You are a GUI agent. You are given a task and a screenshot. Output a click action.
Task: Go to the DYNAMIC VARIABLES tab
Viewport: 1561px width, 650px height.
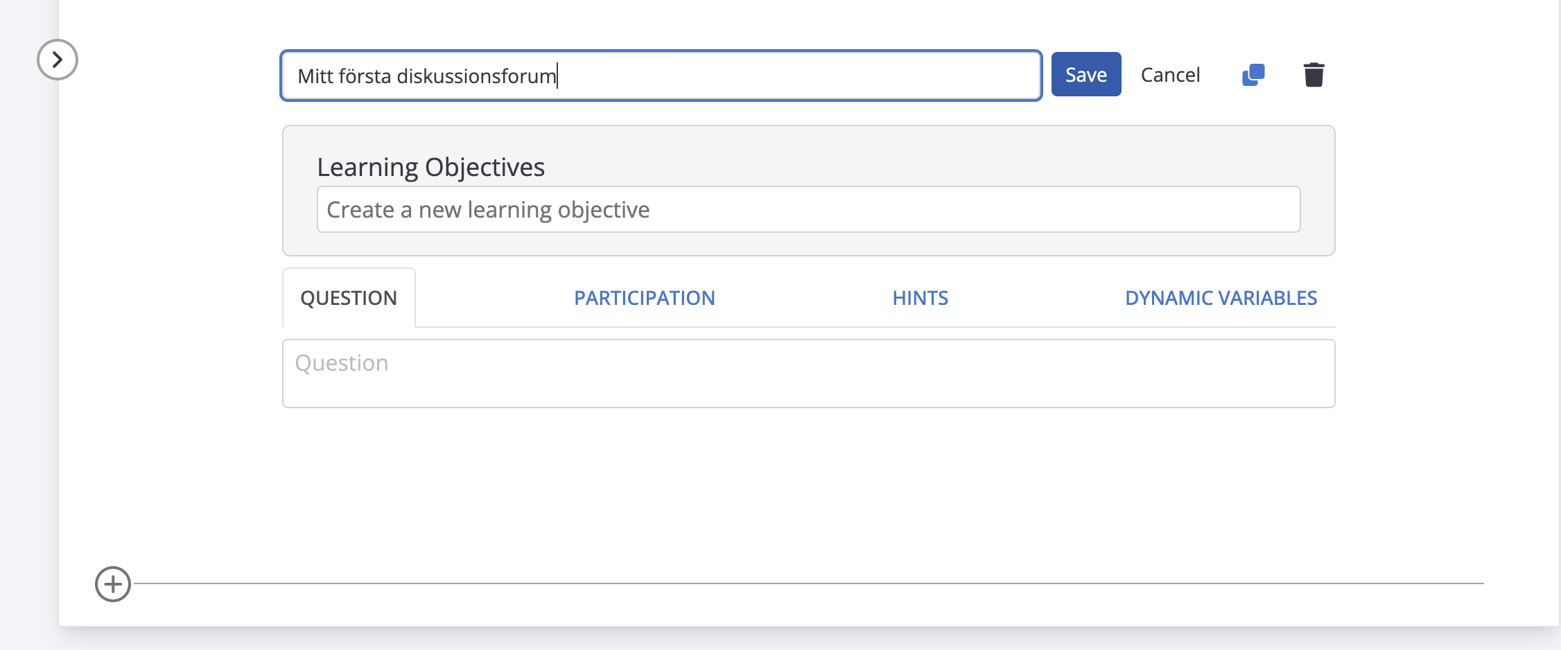[x=1221, y=298]
